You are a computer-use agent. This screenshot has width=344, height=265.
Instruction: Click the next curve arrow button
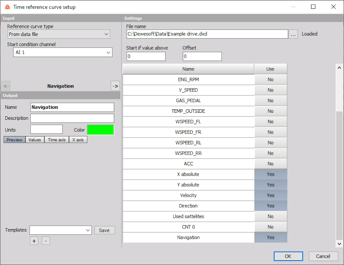click(115, 86)
